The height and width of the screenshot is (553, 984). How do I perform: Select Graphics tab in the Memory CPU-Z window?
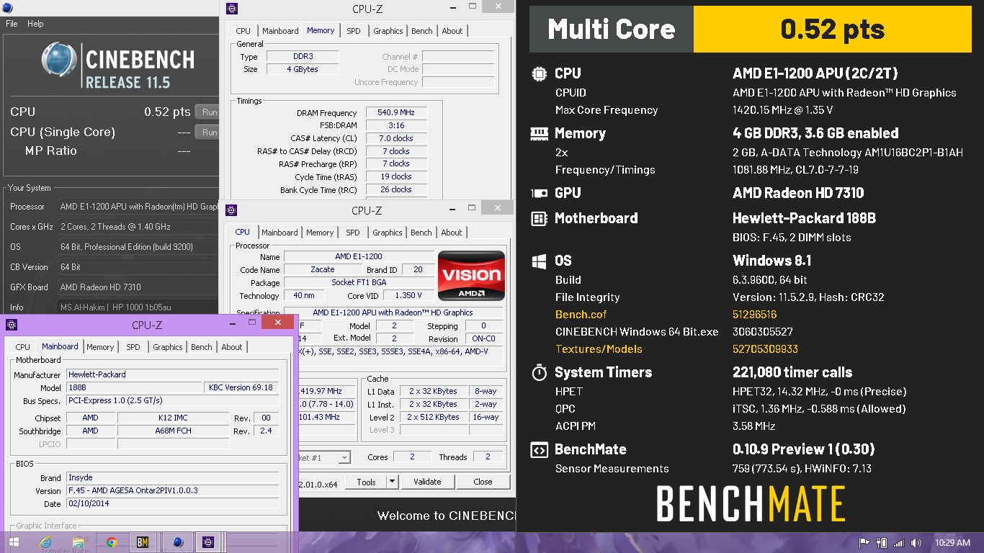click(x=388, y=31)
